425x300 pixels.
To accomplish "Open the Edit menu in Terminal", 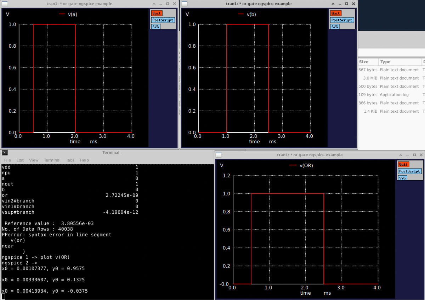I will click(20, 160).
